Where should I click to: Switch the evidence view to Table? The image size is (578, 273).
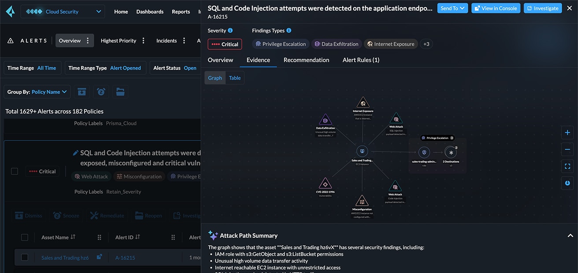pos(234,77)
